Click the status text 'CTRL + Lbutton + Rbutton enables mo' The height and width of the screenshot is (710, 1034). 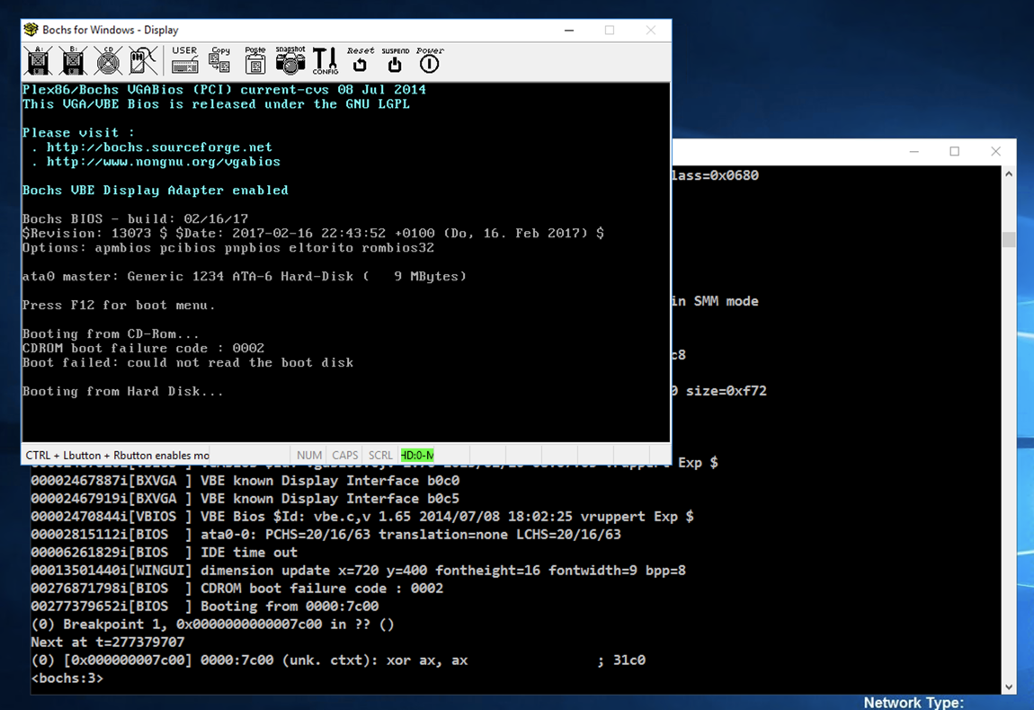tap(118, 455)
